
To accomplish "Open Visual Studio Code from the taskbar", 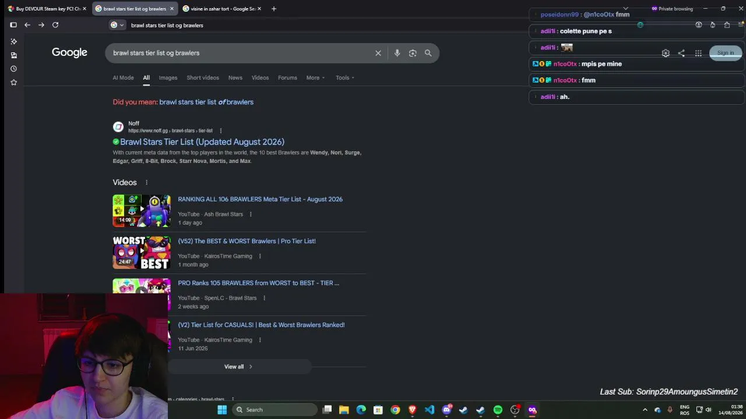I will pos(430,410).
